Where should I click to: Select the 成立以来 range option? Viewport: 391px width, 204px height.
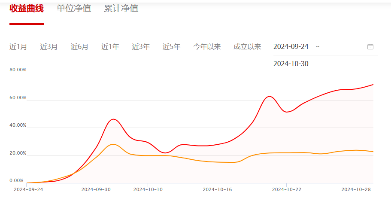247,47
